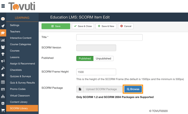Go to Quizzes & Surveys
Image resolution: width=188 pixels, height=114 pixels.
[20, 76]
